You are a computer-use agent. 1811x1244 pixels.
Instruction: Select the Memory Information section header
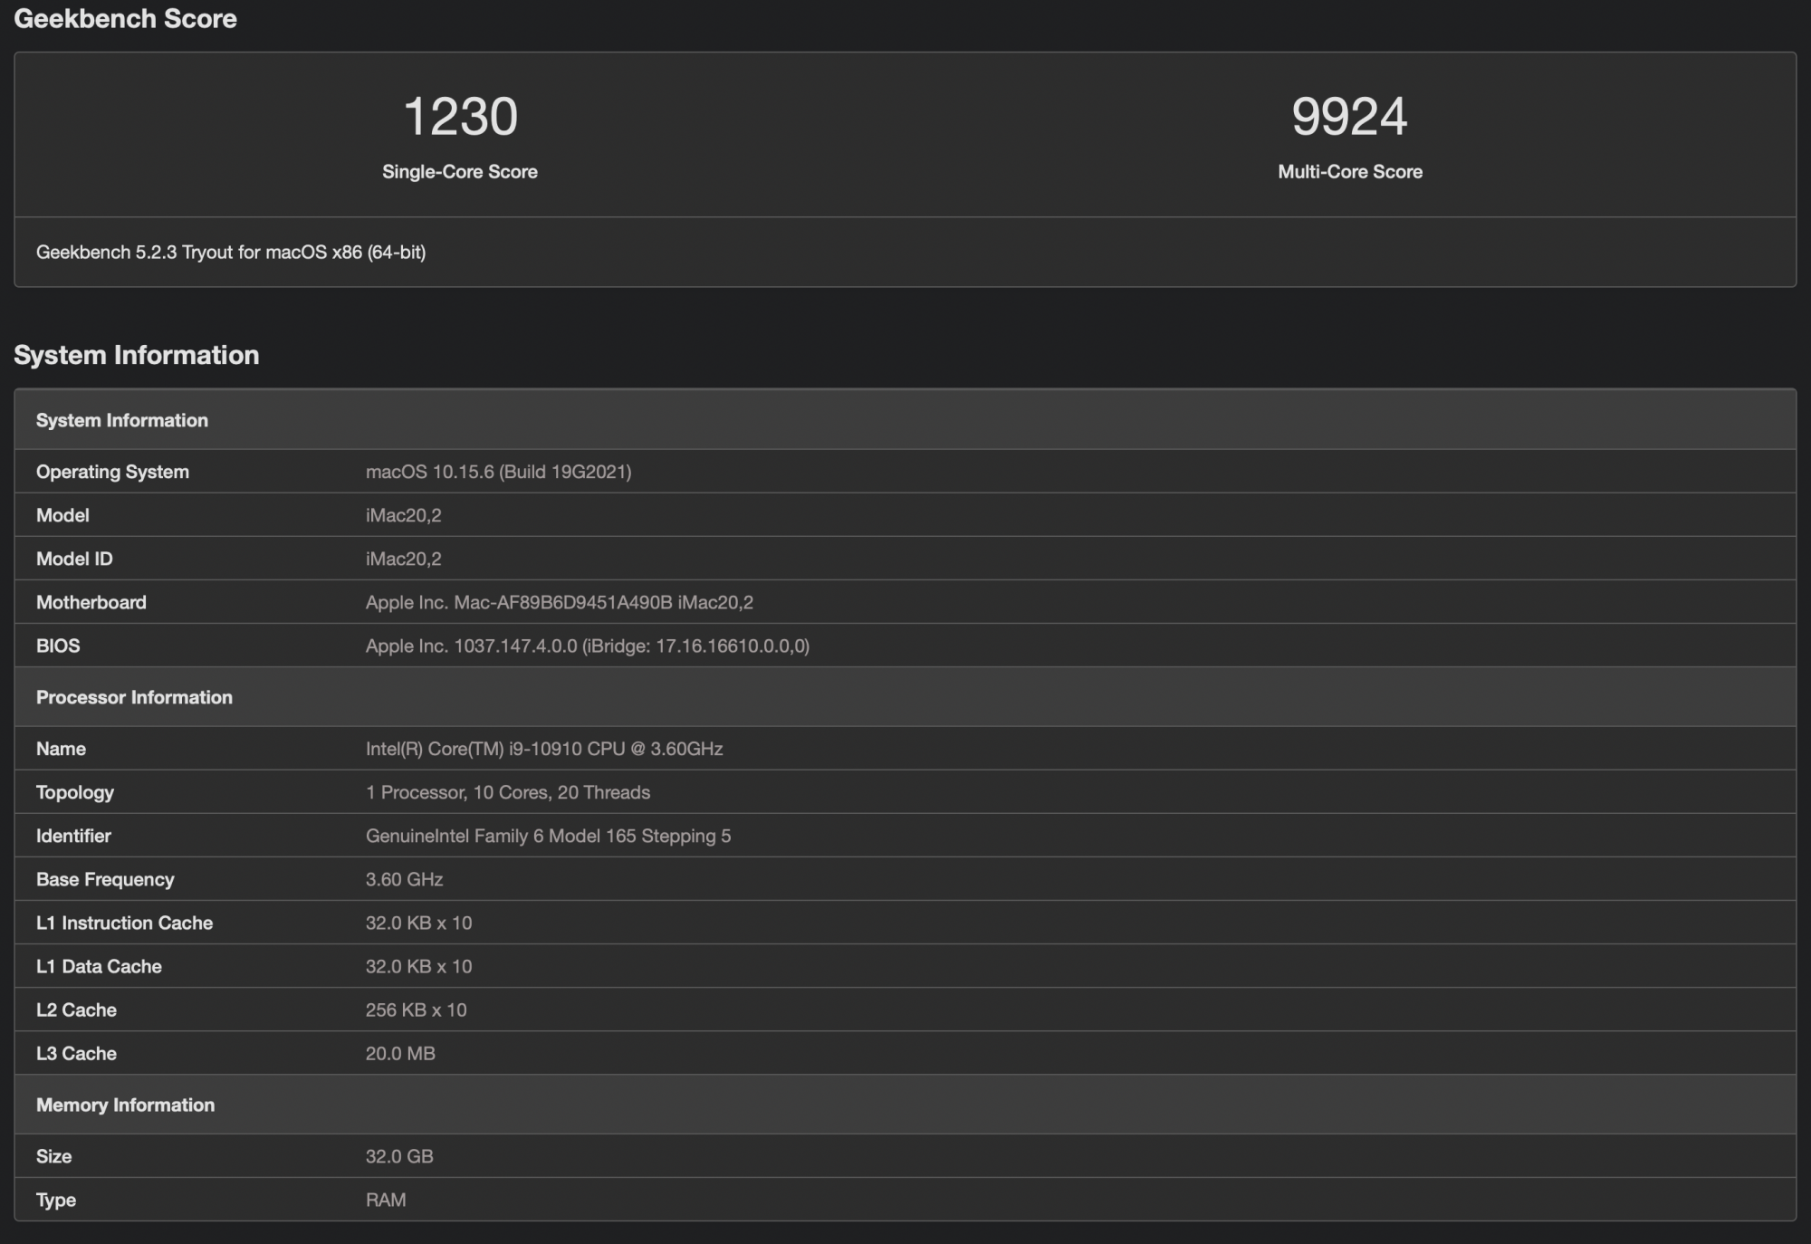tap(125, 1105)
